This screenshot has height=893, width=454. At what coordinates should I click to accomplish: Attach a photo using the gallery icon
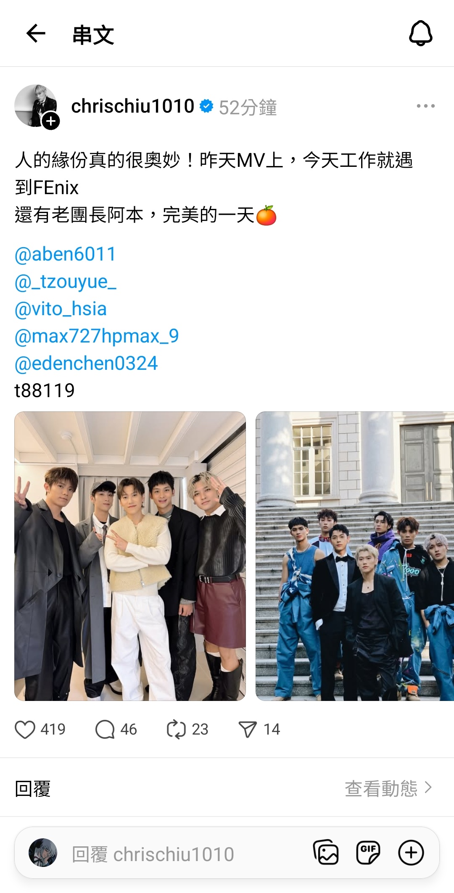coord(326,853)
